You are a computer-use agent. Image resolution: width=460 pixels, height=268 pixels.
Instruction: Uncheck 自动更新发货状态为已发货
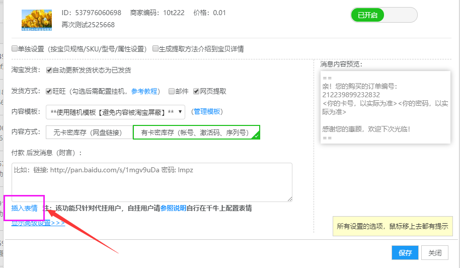[49, 70]
